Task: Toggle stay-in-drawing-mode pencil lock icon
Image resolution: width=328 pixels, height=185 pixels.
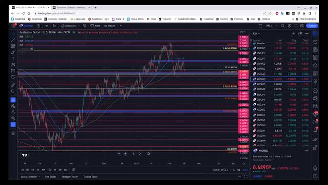Action: (13, 106)
